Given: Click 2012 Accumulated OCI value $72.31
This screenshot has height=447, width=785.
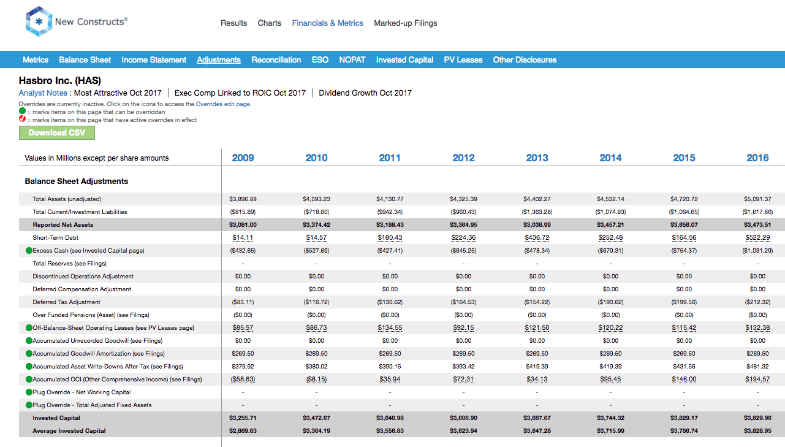Looking at the screenshot, I should click(x=463, y=380).
